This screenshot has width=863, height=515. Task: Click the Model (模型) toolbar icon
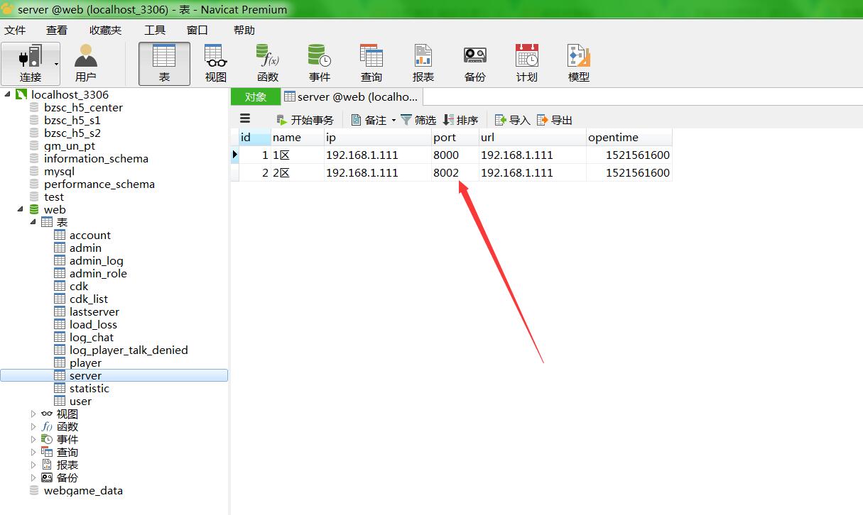pos(578,63)
